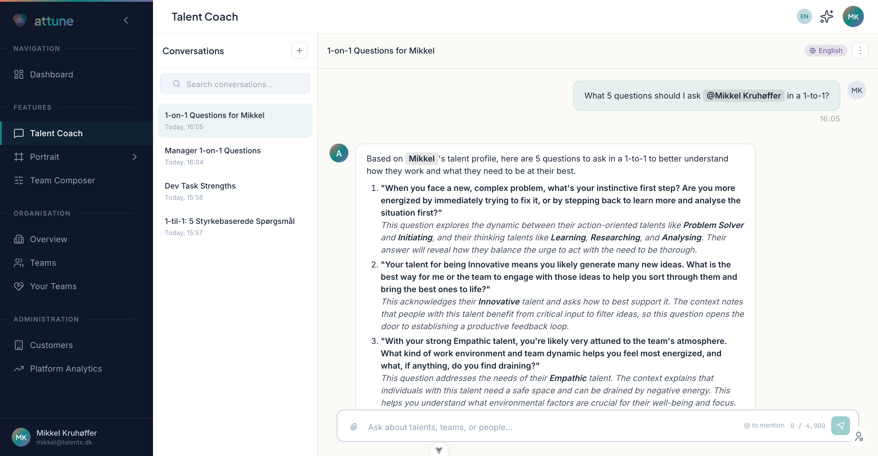Click the Portrait frame icon
Viewport: 878px width, 456px height.
(x=19, y=157)
